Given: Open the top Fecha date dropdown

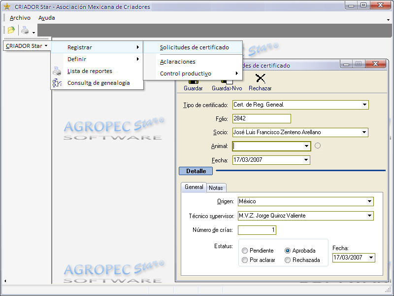Looking at the screenshot, I should 306,160.
